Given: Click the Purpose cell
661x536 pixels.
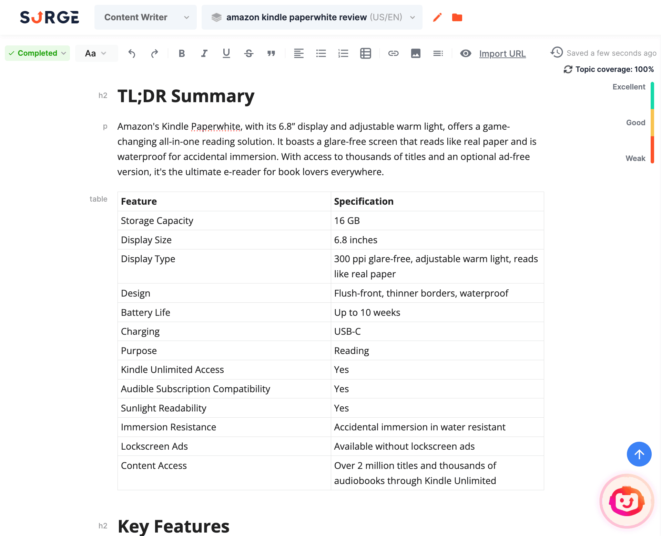Looking at the screenshot, I should click(x=224, y=351).
